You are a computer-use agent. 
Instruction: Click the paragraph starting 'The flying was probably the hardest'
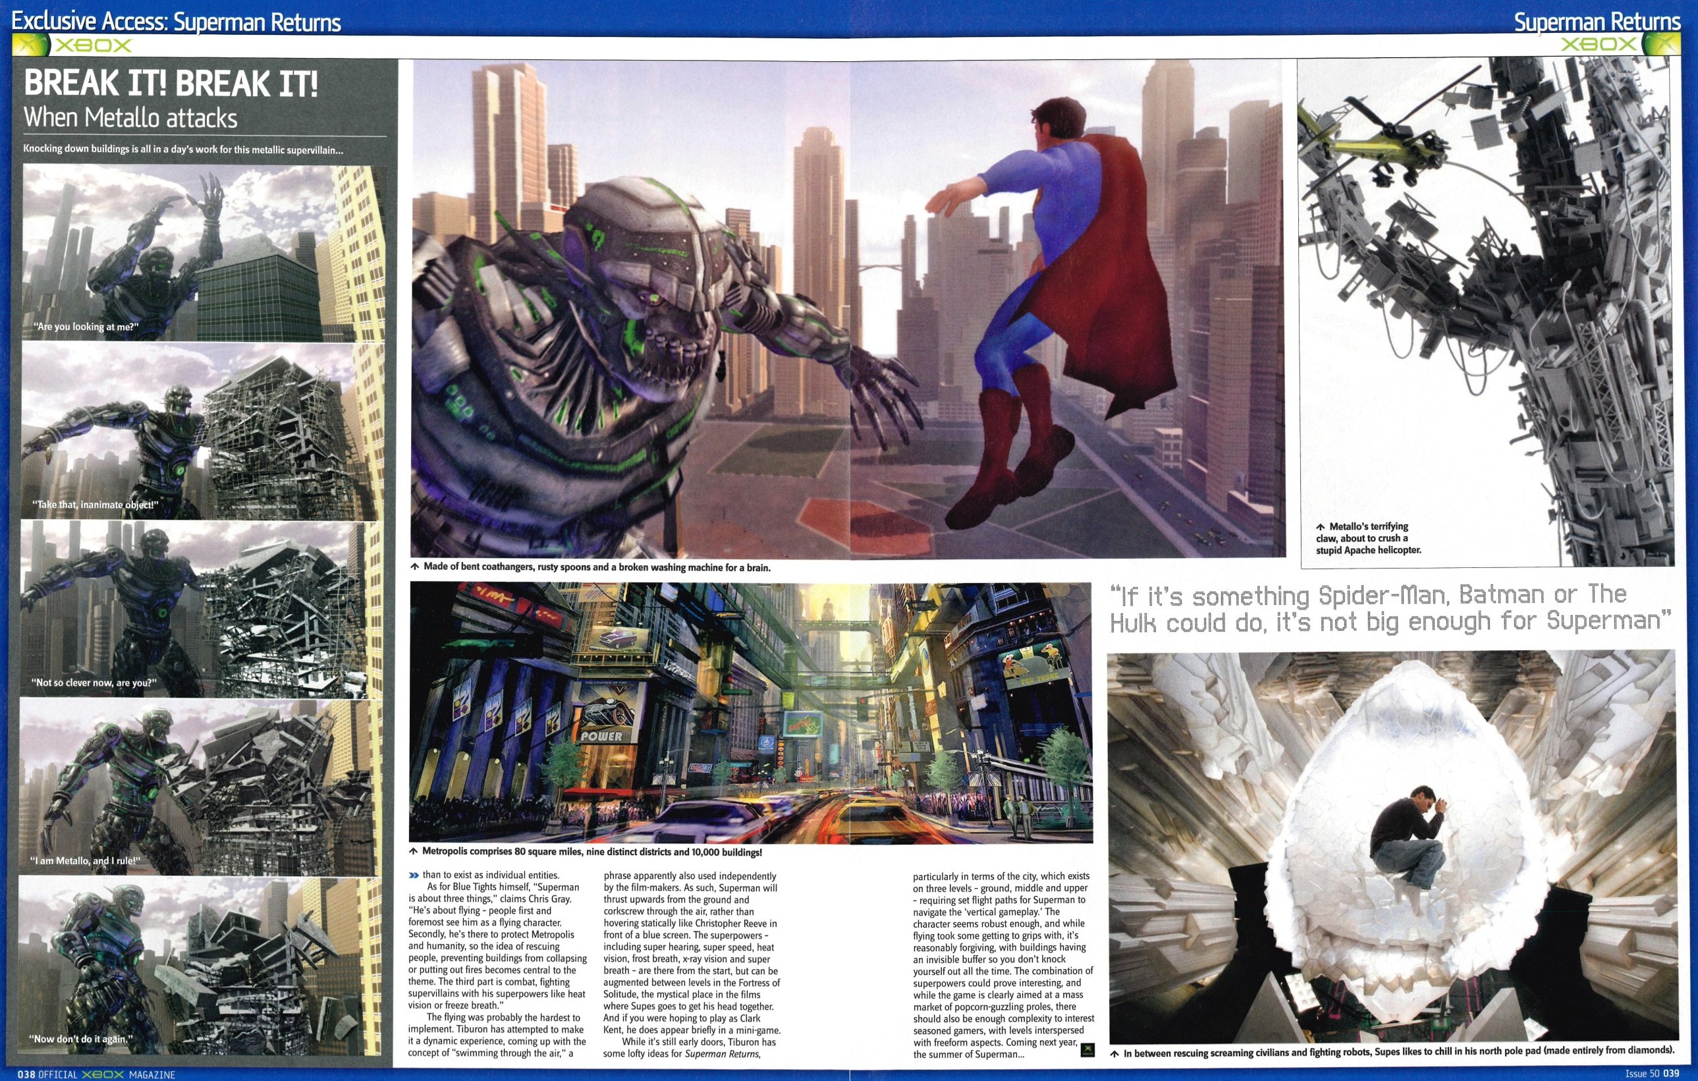click(497, 1035)
